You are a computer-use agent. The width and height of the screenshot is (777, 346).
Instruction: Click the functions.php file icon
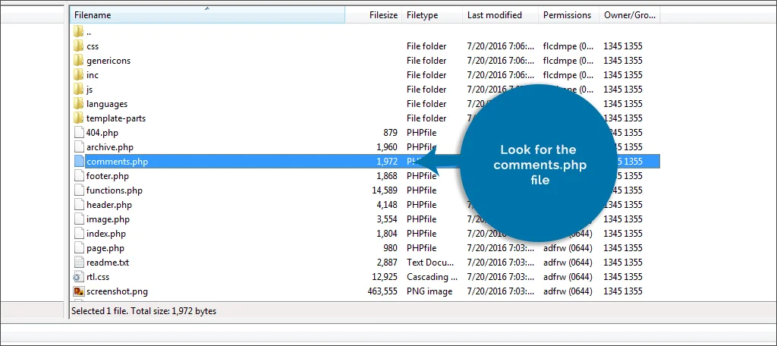(x=79, y=190)
